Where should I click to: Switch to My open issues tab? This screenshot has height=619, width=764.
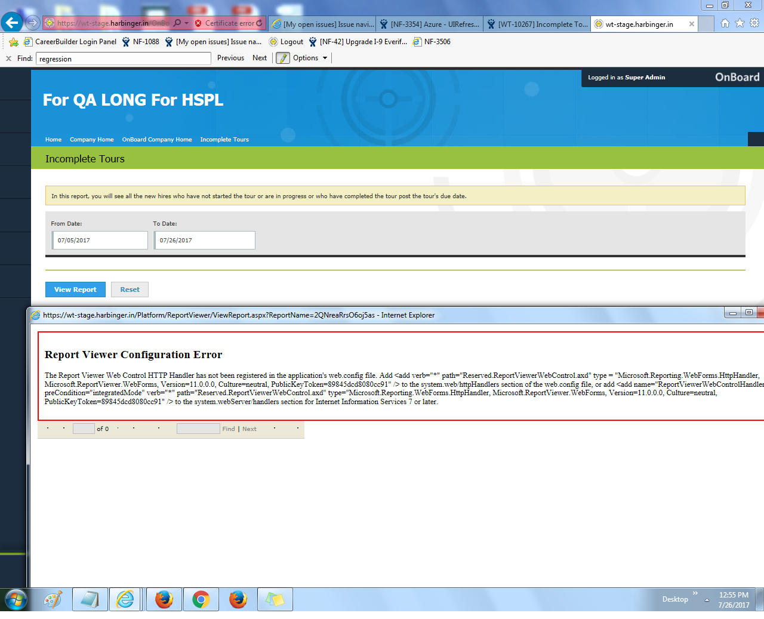pyautogui.click(x=323, y=24)
